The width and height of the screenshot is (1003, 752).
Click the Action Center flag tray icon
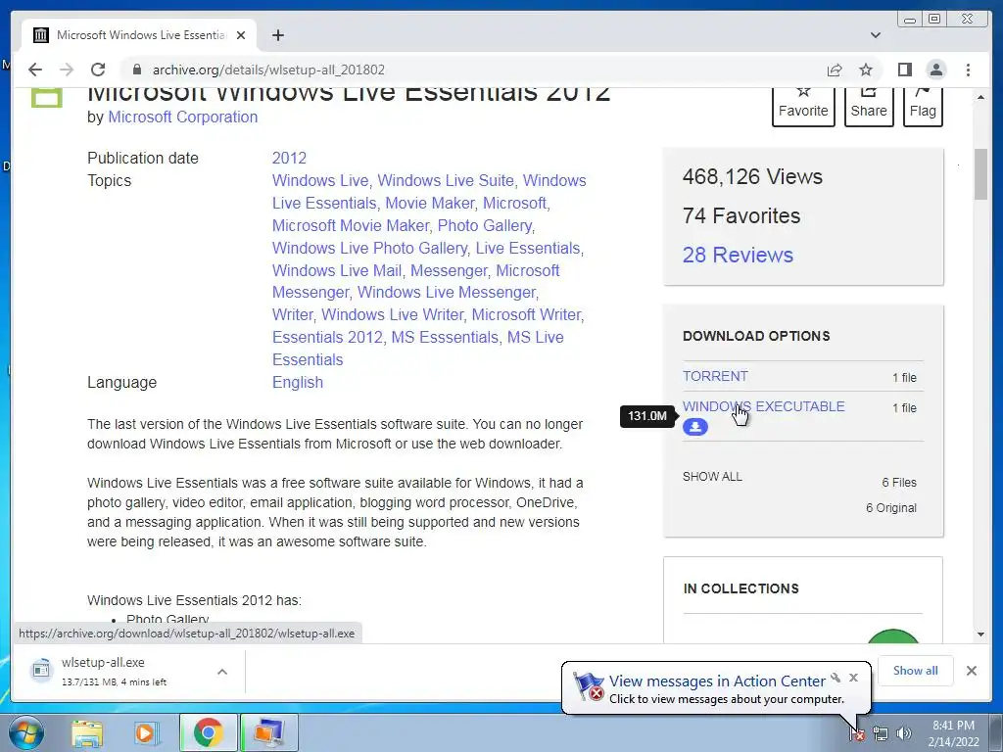[x=857, y=733]
